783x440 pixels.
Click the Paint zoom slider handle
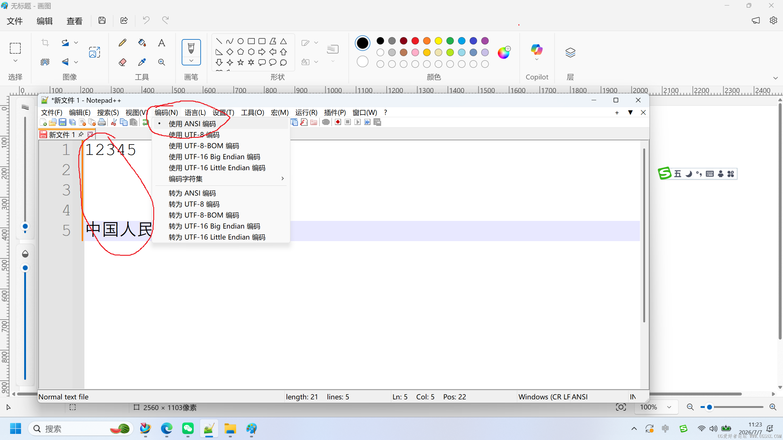[710, 407]
